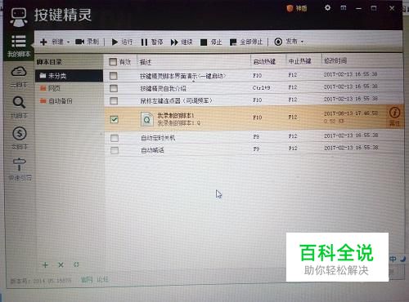
Task: Click the orange info 属性 icon
Action: pyautogui.click(x=394, y=113)
